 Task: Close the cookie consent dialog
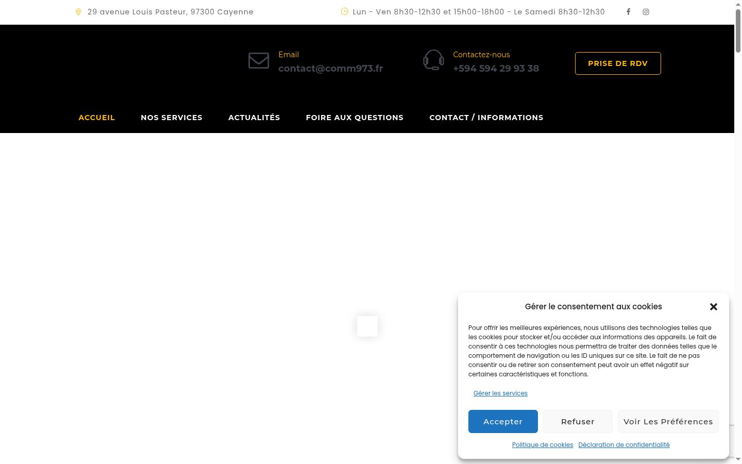pos(714,307)
